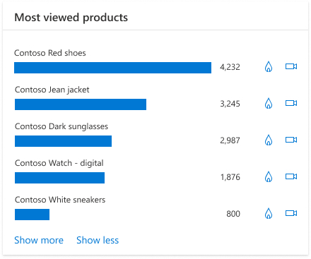311x259 pixels.
Task: Open heatmap for Contoso Dark sunglasses
Action: (269, 140)
